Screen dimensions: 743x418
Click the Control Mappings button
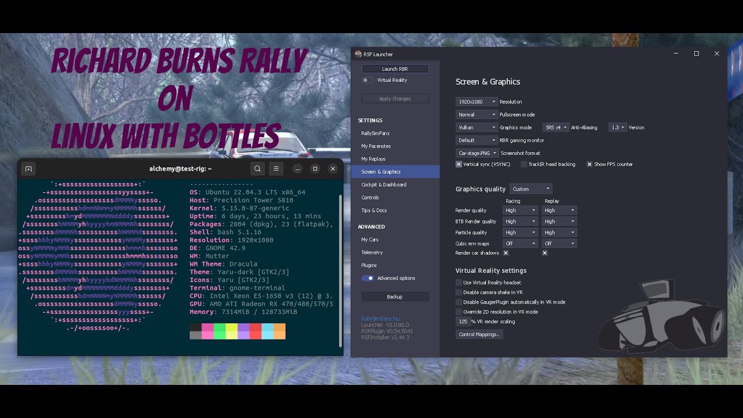pos(479,334)
